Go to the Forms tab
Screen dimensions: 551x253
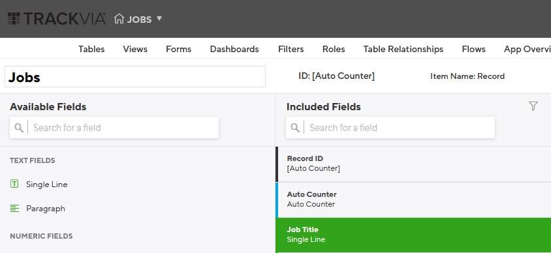coord(178,49)
